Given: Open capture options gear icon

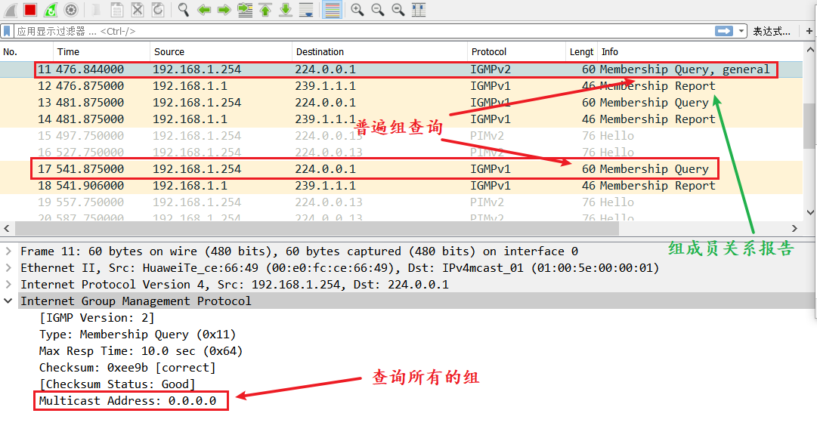Looking at the screenshot, I should point(71,9).
